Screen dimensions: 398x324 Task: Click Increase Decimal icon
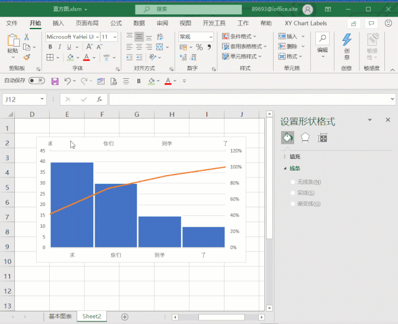(x=183, y=58)
